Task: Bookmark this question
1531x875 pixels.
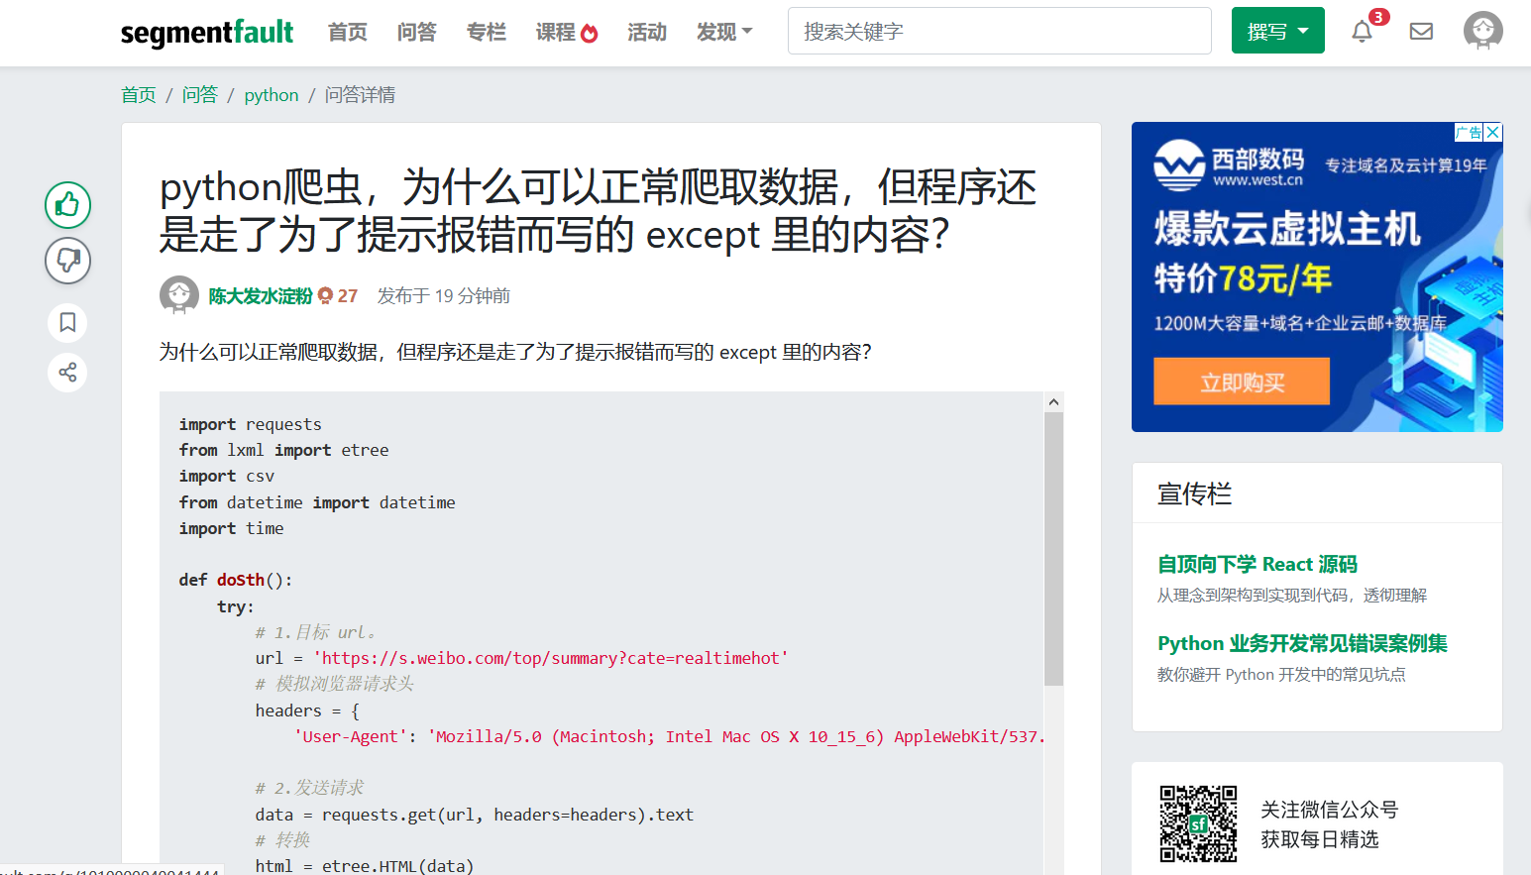Action: pos(67,322)
